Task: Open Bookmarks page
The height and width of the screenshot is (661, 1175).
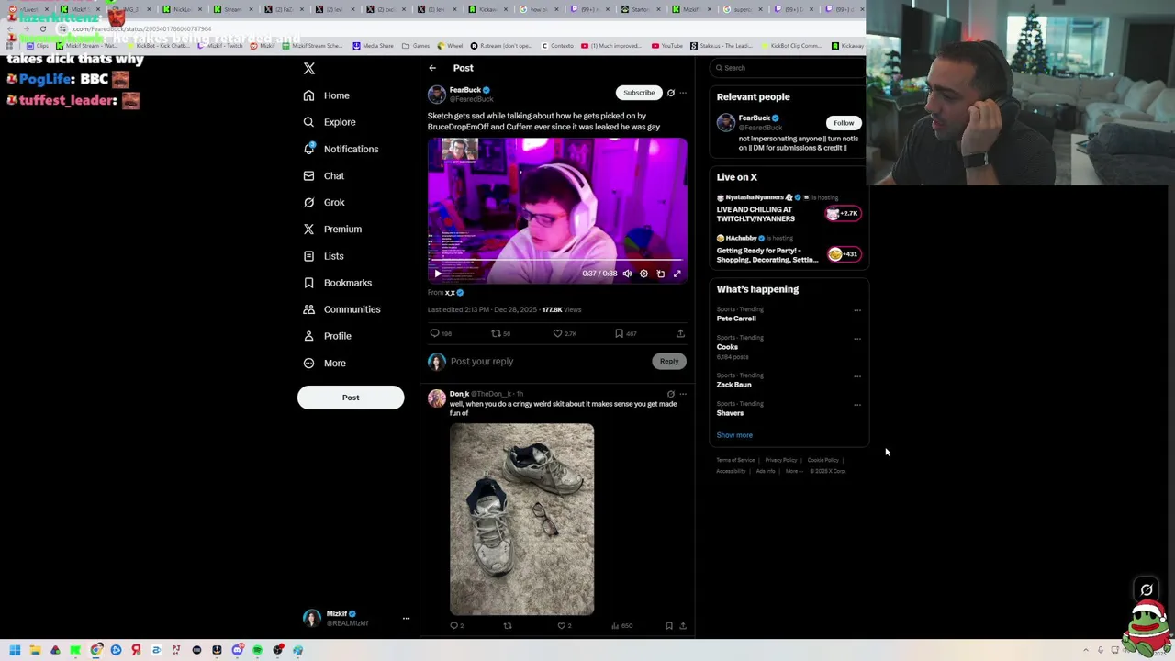Action: pyautogui.click(x=337, y=283)
